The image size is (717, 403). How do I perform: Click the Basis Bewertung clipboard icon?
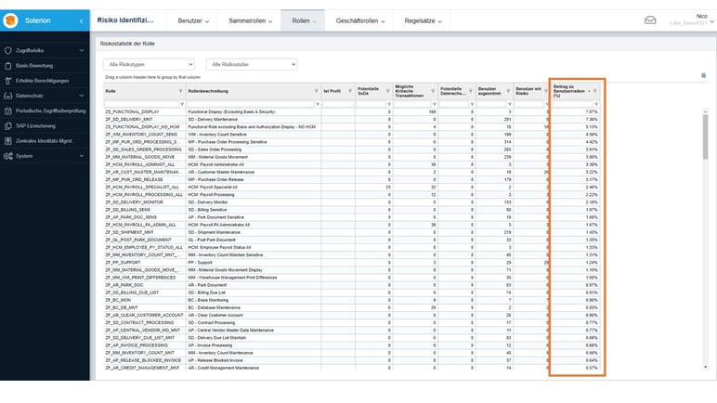pos(7,68)
